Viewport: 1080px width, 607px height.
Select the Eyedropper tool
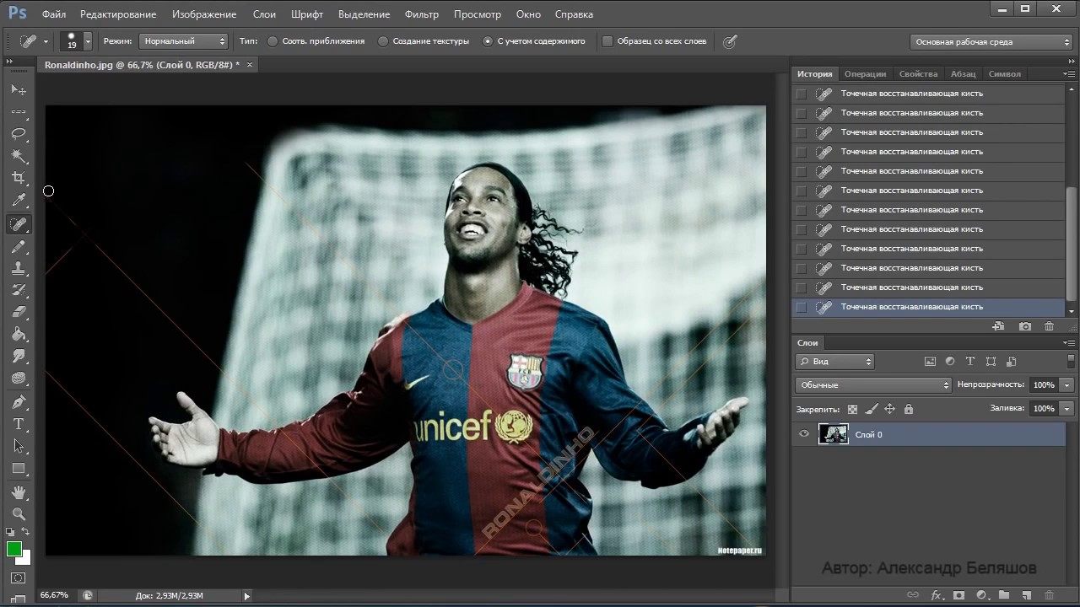point(19,201)
